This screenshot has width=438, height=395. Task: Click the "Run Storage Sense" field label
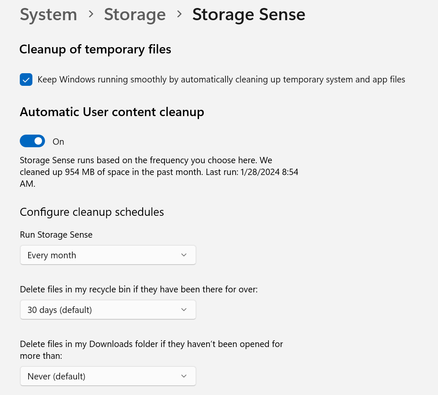56,235
